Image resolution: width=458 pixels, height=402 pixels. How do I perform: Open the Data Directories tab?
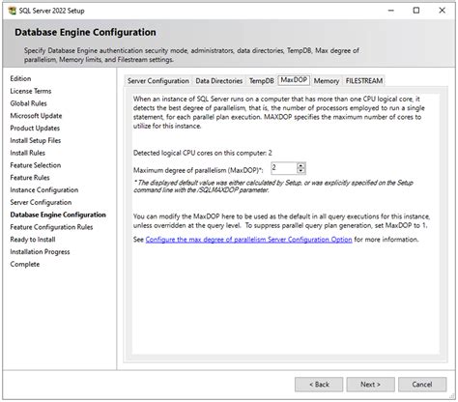coord(219,81)
